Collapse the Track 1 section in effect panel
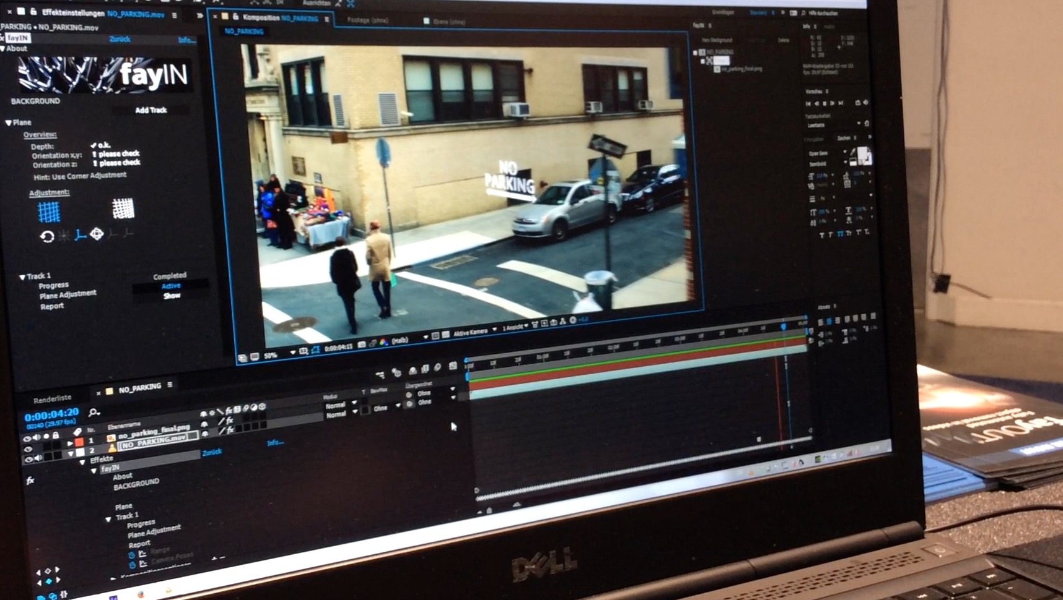Viewport: 1063px width, 600px height. coord(22,277)
